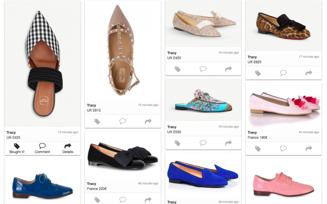The width and height of the screenshot is (327, 204).
Task: Click Tracy name on France 190€ card
Action: pos(252,132)
